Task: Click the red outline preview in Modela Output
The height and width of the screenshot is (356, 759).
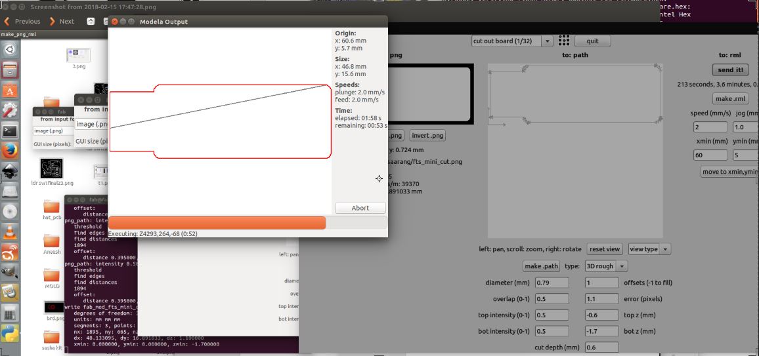Action: 220,121
